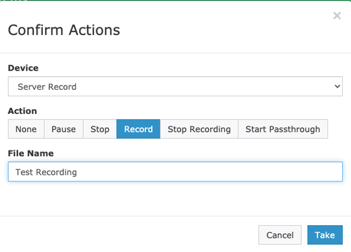Click the File Name label
Viewport: 351px width, 252px height.
coord(31,153)
